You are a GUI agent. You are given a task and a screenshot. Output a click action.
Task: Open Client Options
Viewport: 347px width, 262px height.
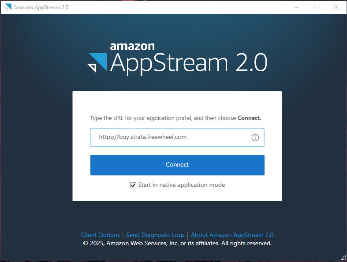point(101,235)
